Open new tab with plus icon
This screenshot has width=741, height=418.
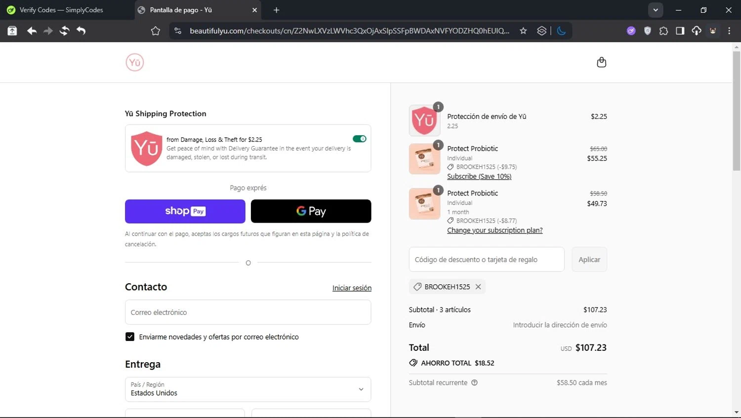point(276,10)
